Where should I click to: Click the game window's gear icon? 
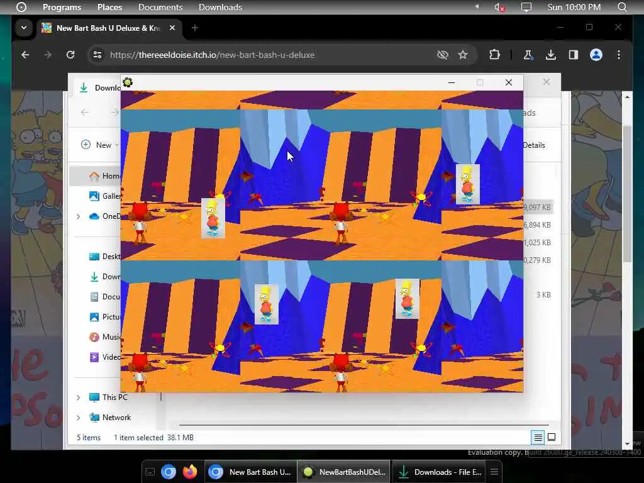click(128, 82)
